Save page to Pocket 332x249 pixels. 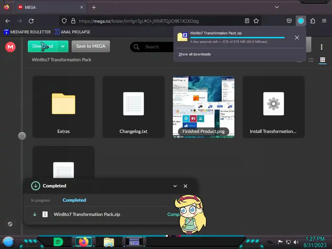(289, 21)
